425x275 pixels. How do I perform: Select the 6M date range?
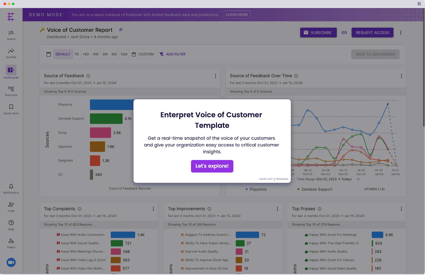(114, 54)
